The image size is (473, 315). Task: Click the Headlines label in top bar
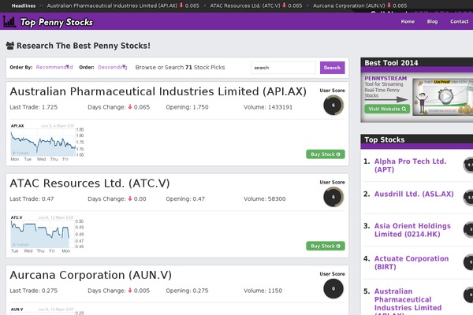(x=24, y=6)
